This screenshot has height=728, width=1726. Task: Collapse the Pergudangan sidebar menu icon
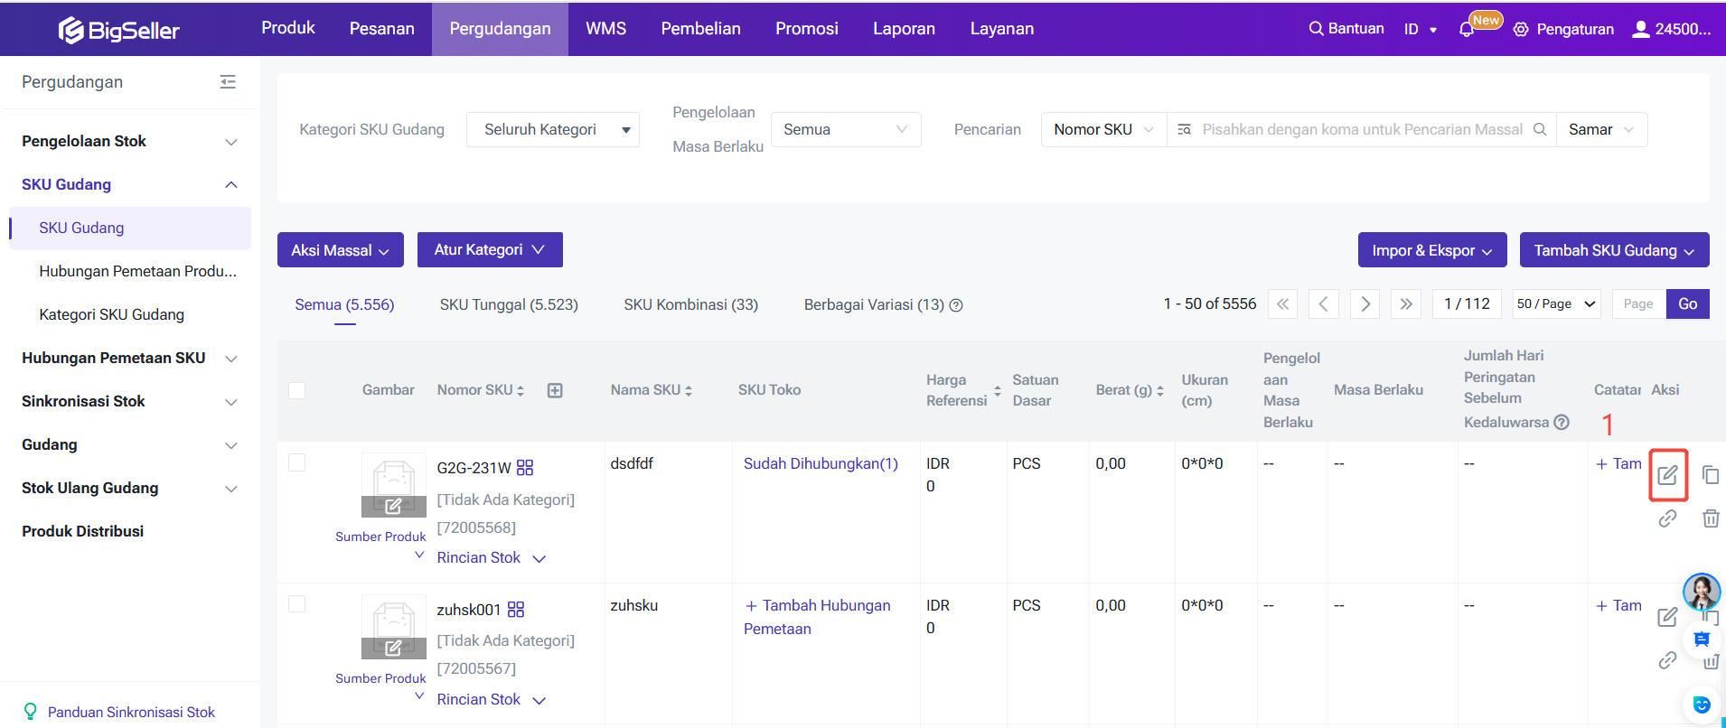[228, 82]
